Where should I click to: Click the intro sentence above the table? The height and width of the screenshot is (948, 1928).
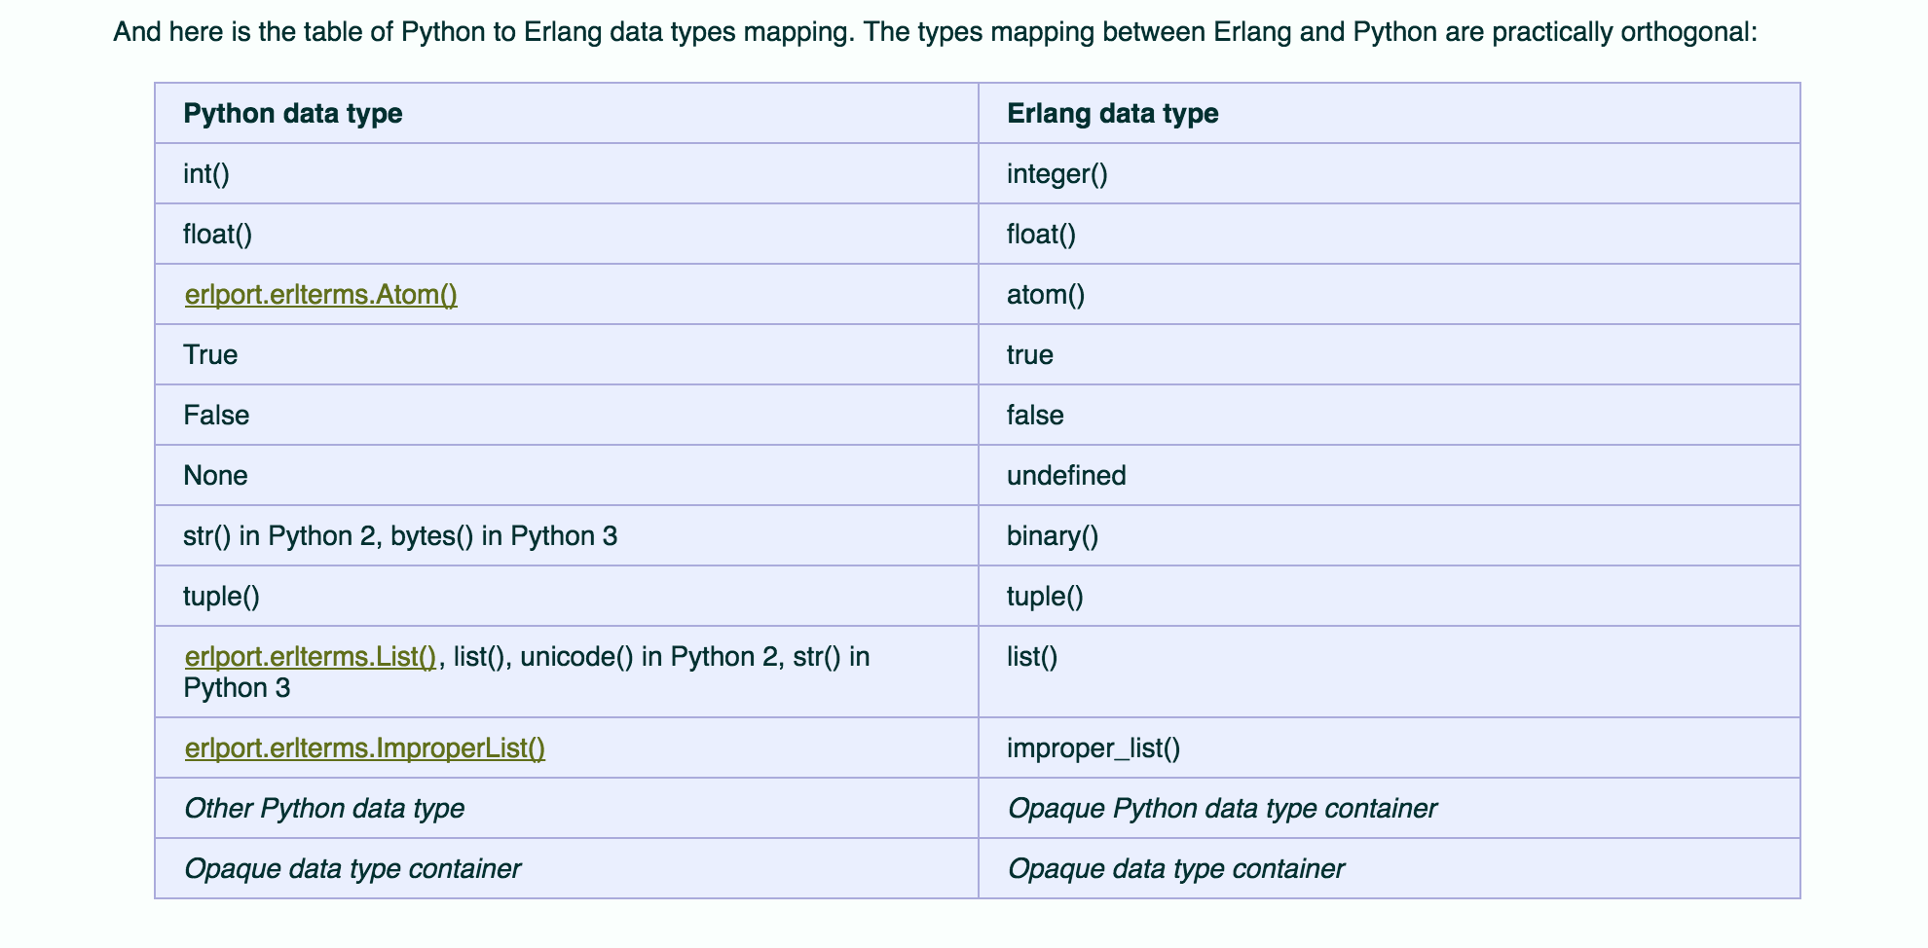pyautogui.click(x=934, y=33)
